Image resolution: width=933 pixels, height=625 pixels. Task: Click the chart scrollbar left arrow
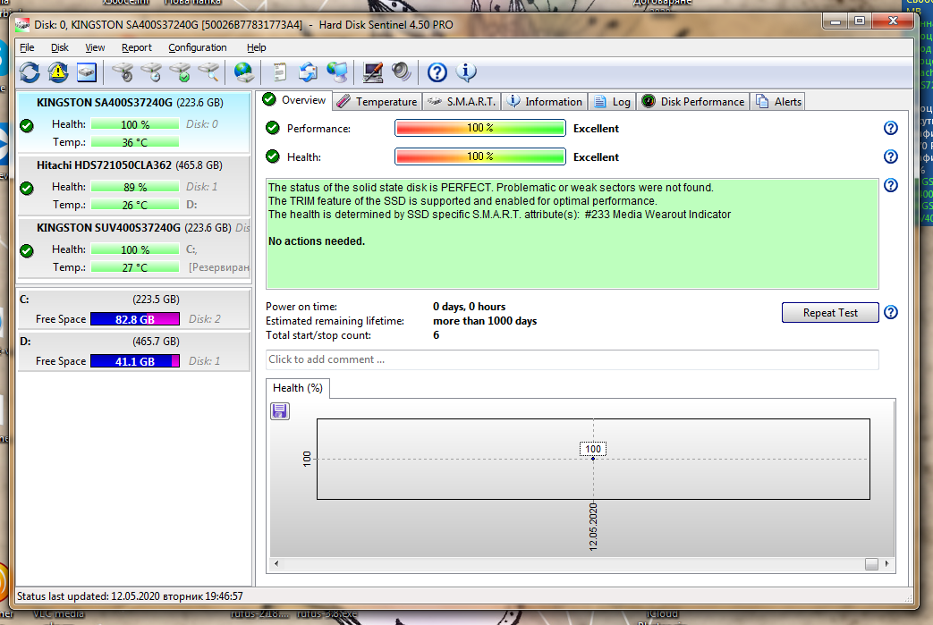(276, 563)
